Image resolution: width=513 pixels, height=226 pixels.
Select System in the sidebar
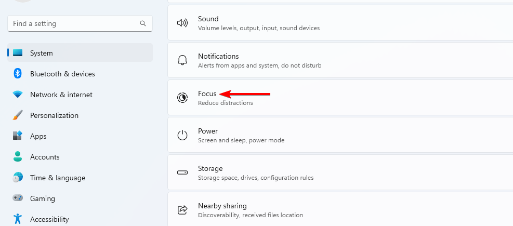[x=42, y=53]
